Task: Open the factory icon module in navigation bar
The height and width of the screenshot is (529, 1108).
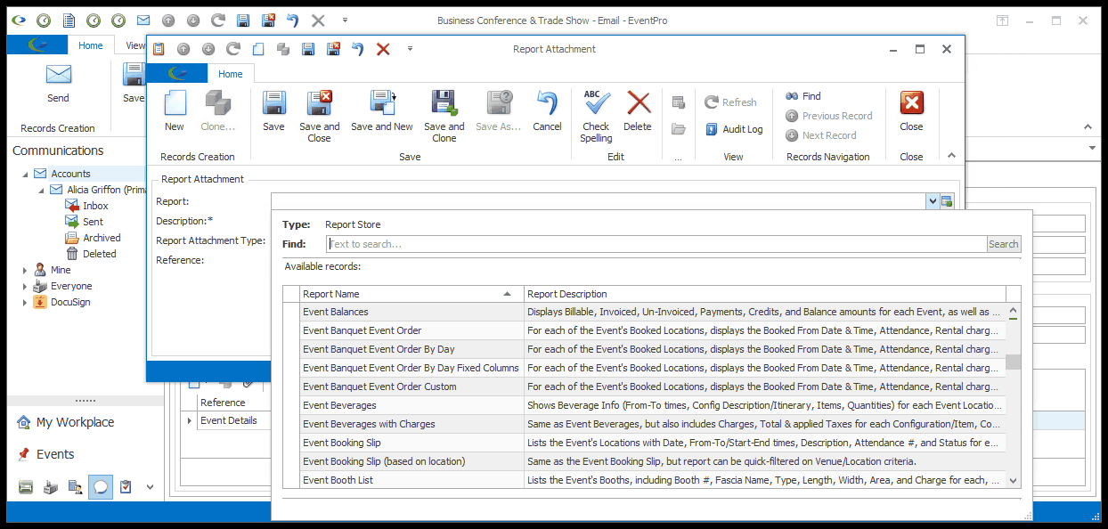Action: click(51, 487)
